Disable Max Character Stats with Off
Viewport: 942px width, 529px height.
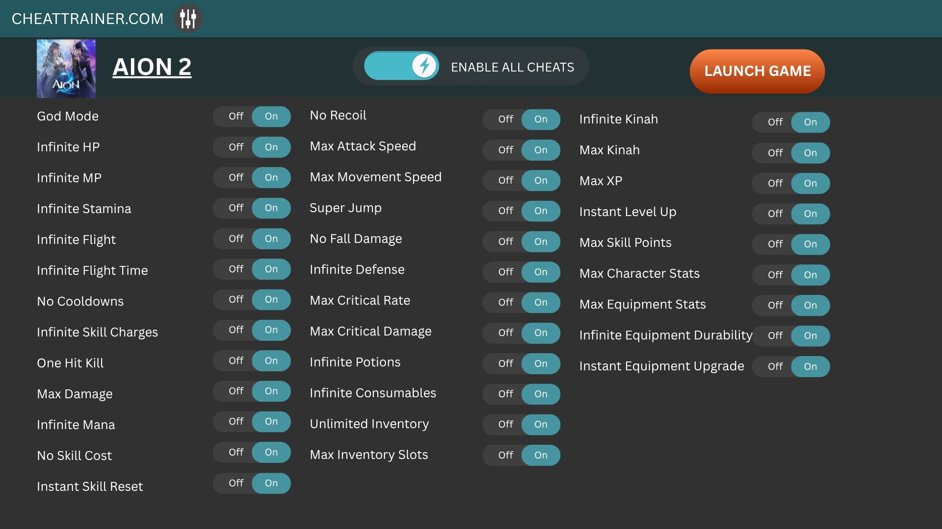click(775, 275)
